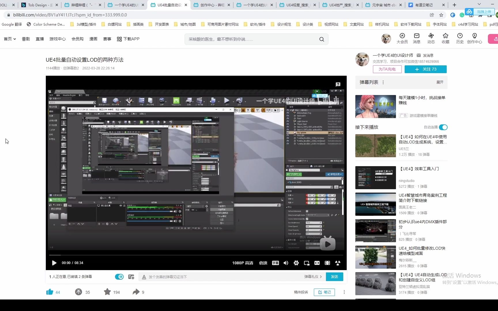Focus the danmaku text input field
Image resolution: width=498 pixels, height=311 pixels.
click(x=225, y=277)
